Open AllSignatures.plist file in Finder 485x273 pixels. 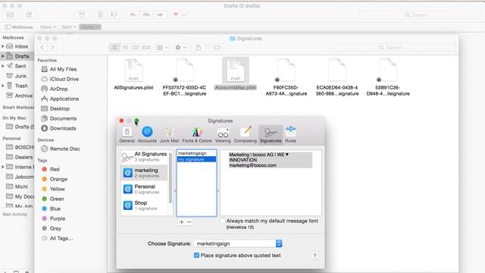coord(133,74)
